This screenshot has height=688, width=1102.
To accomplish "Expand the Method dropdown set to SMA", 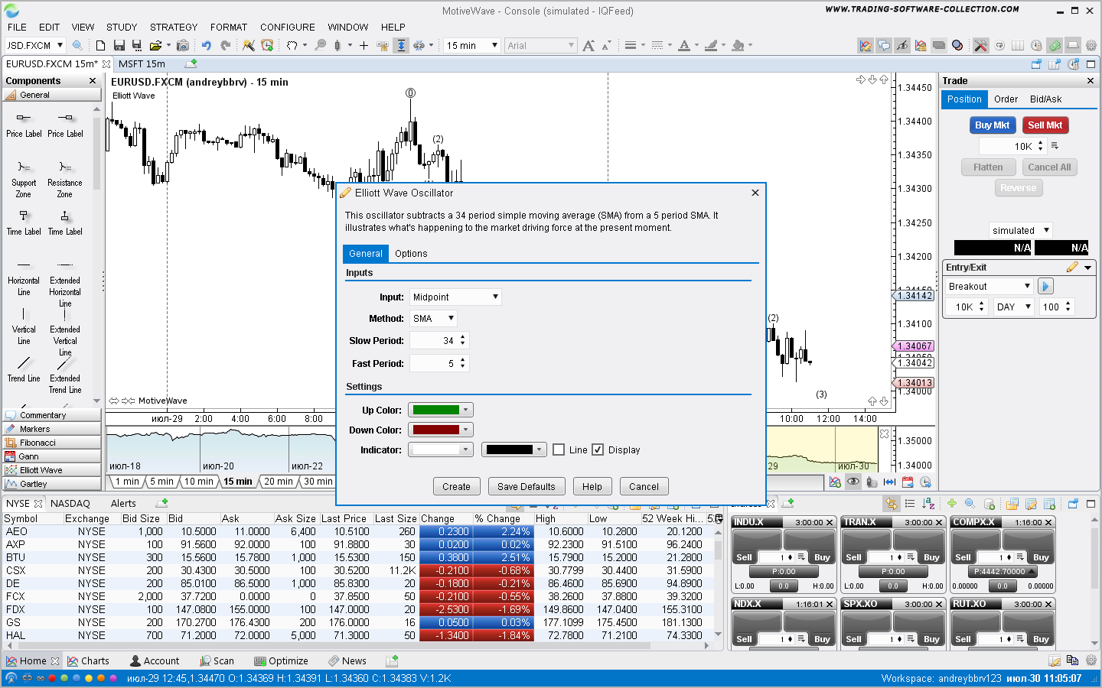I will pyautogui.click(x=434, y=319).
